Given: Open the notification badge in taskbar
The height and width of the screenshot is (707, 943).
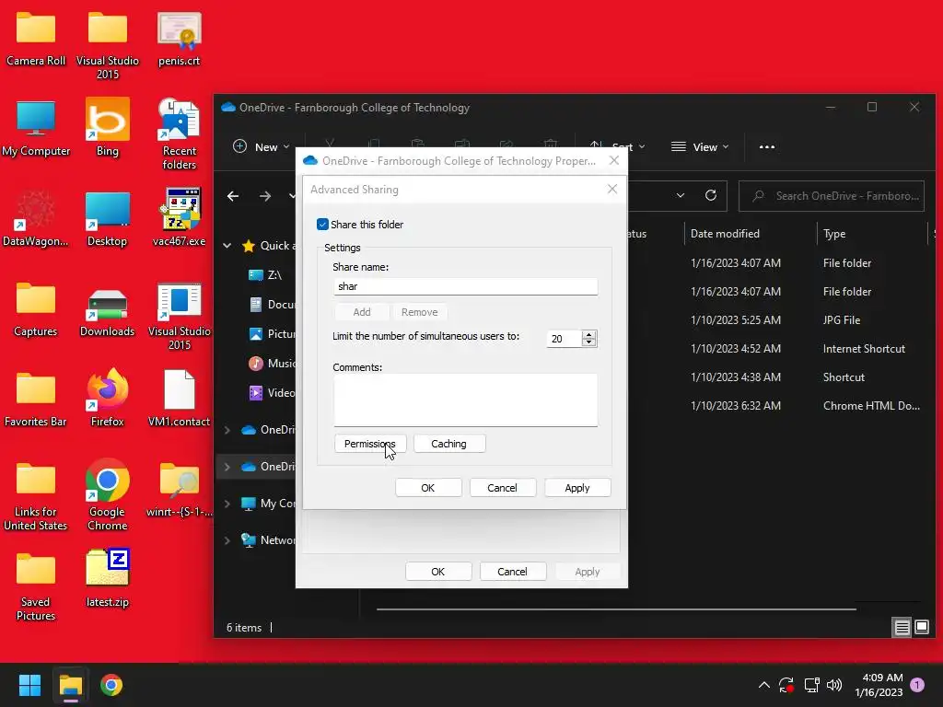Looking at the screenshot, I should point(917,685).
